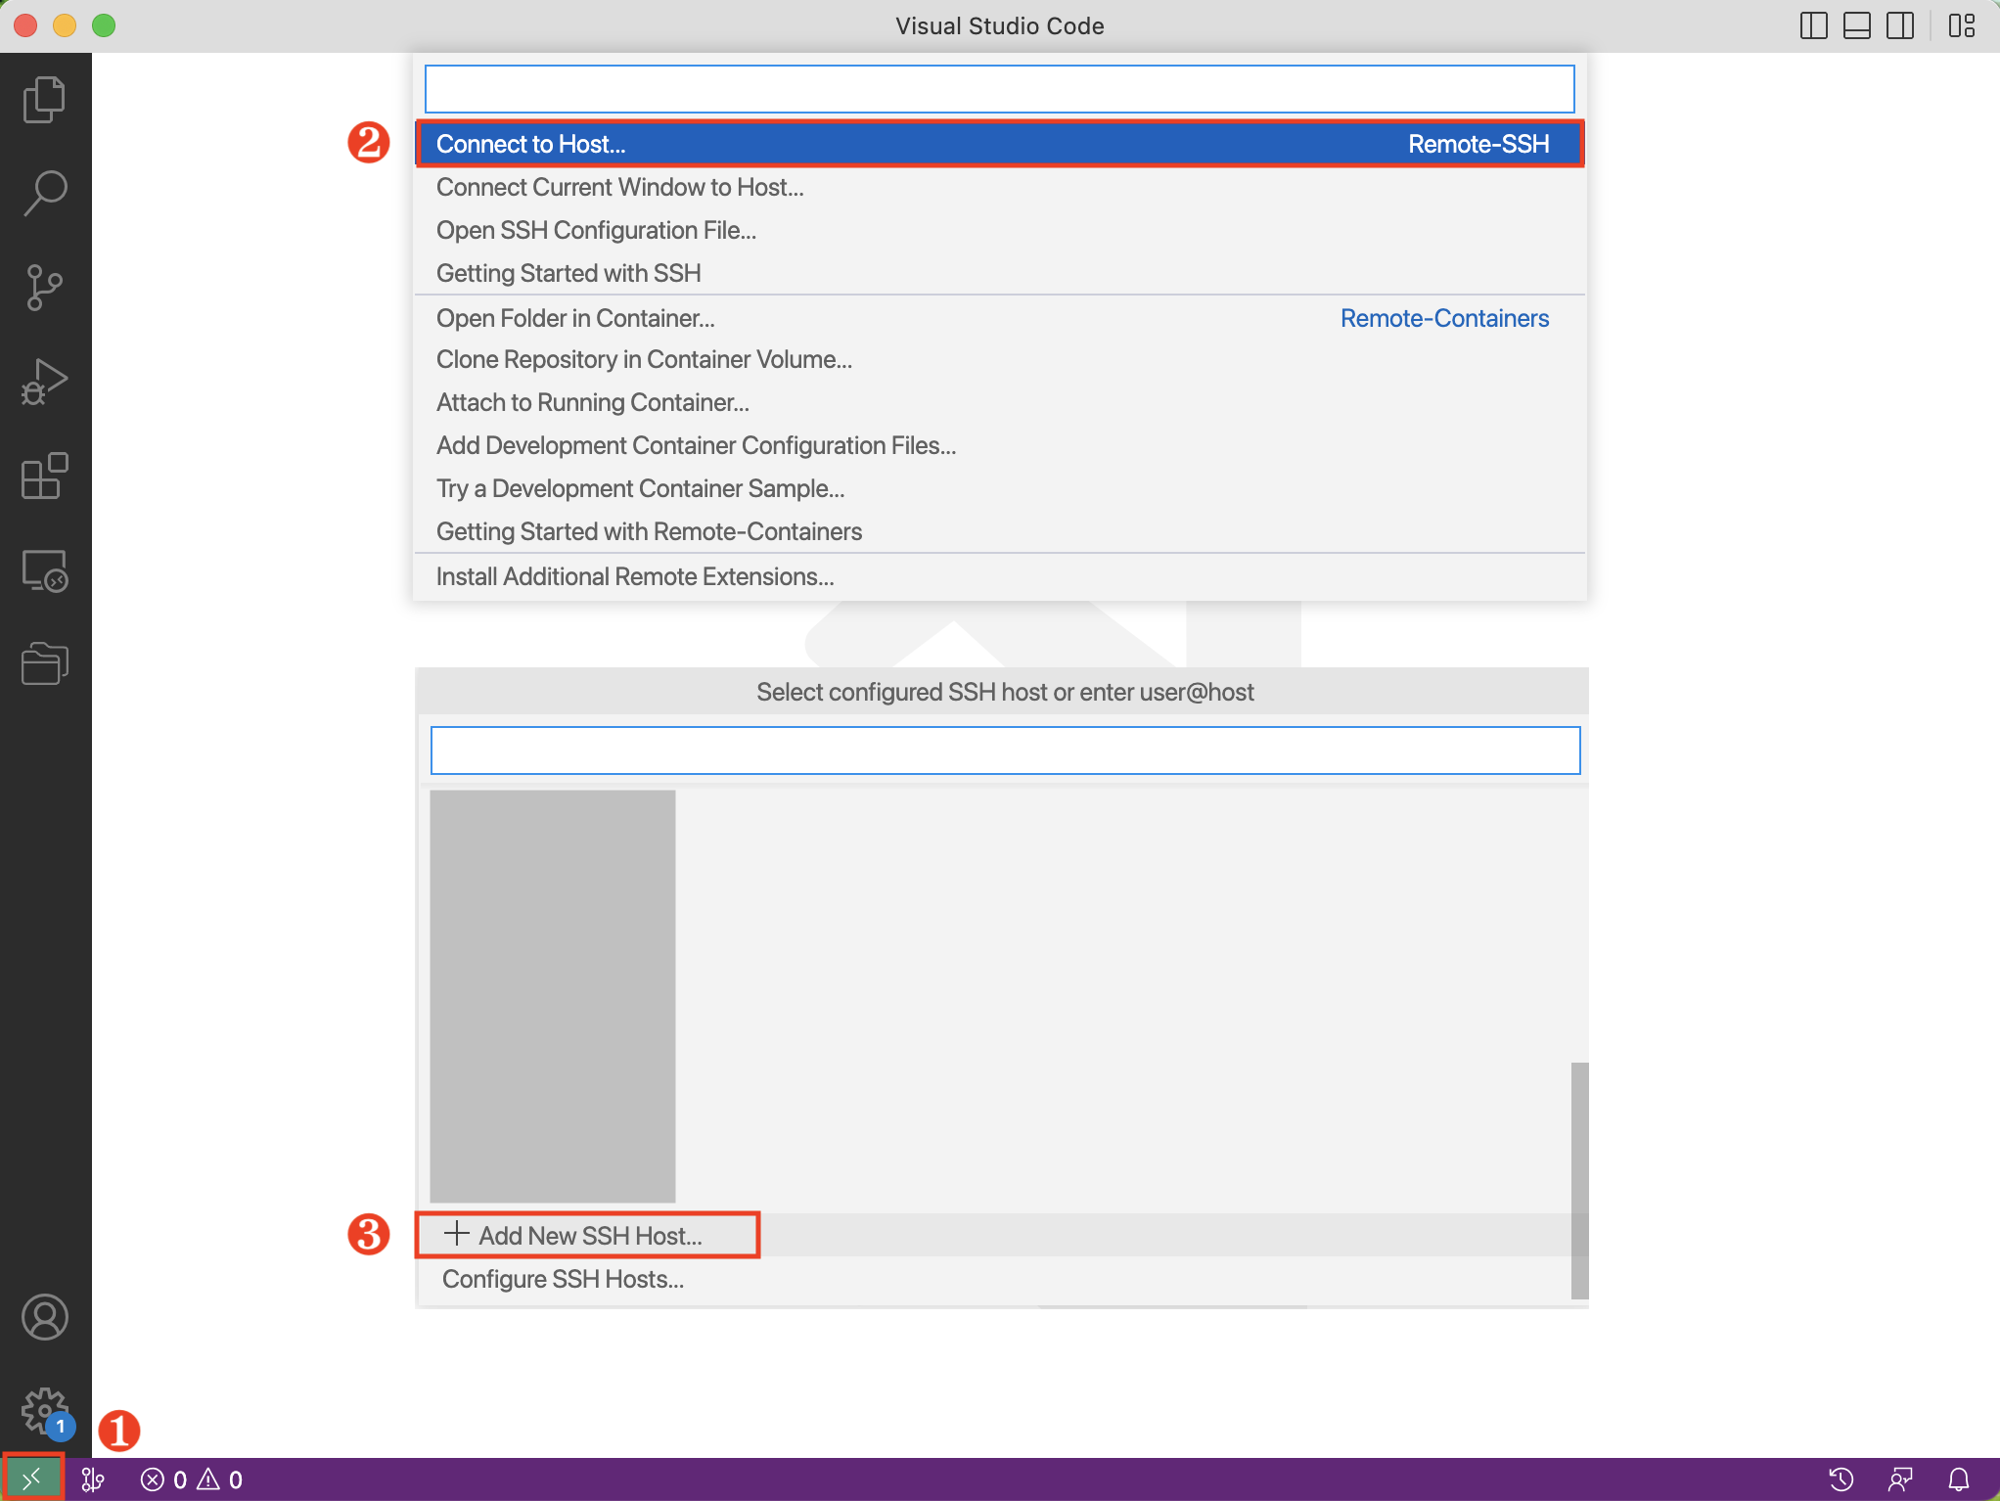Select Try a Development Container Sample...
This screenshot has width=2000, height=1501.
click(x=1000, y=488)
